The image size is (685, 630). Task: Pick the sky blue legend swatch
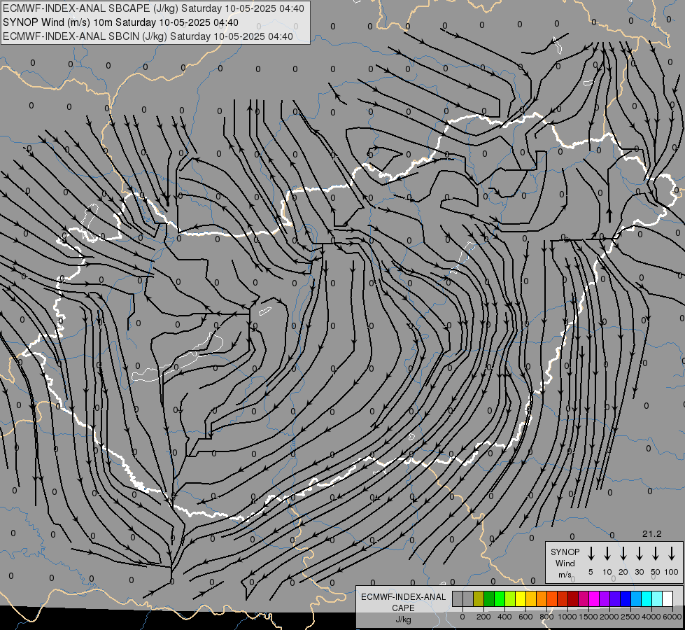[x=635, y=598]
